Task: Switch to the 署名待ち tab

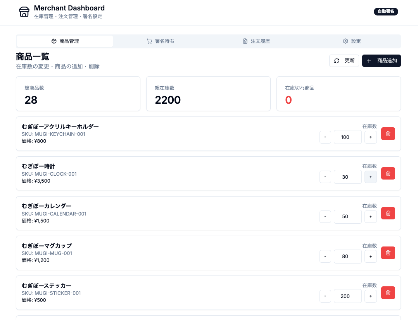Action: pyautogui.click(x=161, y=41)
